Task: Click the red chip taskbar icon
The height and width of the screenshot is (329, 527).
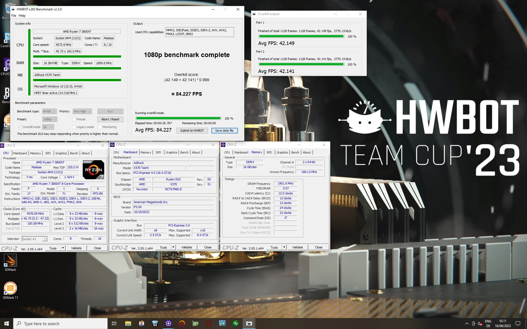Action: coord(209,324)
